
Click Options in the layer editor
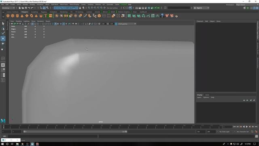point(206,97)
